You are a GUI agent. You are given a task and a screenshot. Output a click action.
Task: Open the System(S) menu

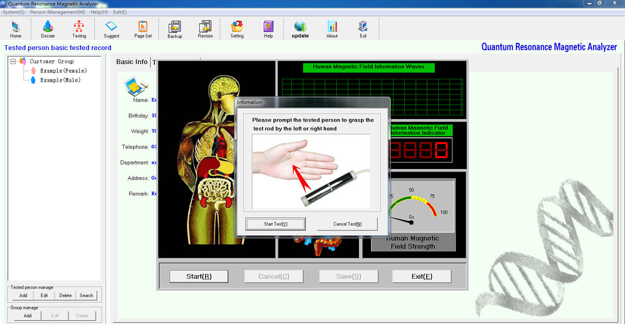click(x=13, y=12)
